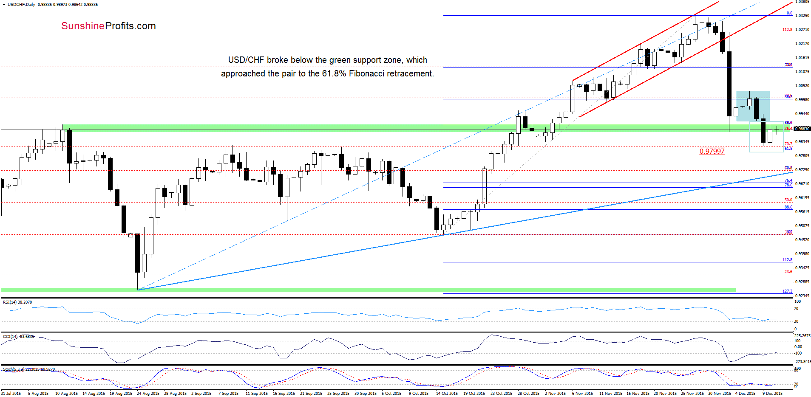Select the red 23.6 Fibonacci level label
This screenshot has width=811, height=397.
click(x=788, y=272)
